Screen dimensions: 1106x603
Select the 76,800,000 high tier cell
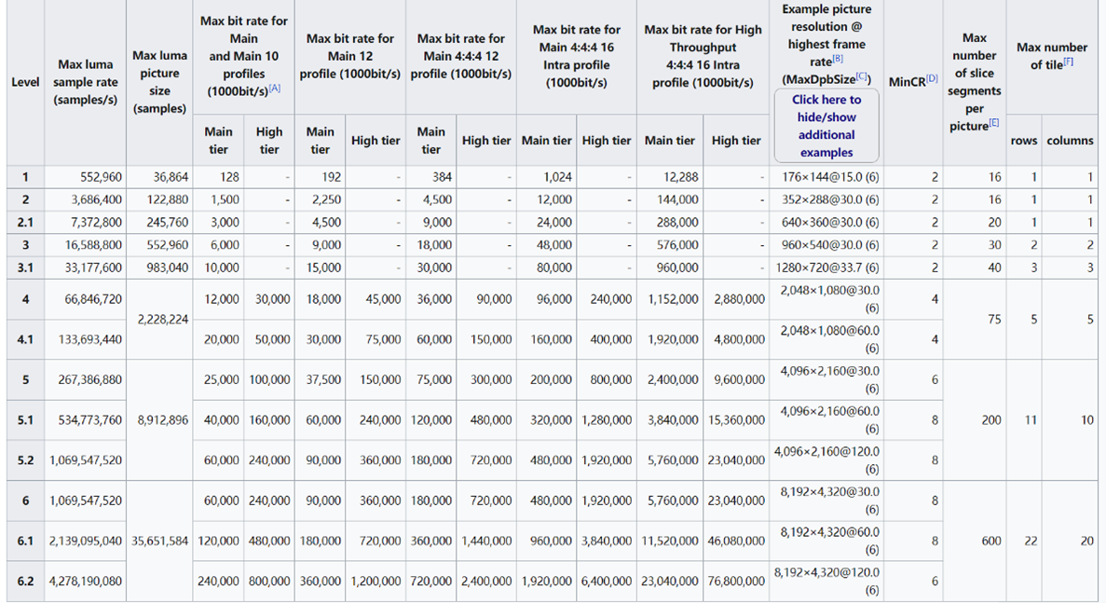pyautogui.click(x=736, y=581)
